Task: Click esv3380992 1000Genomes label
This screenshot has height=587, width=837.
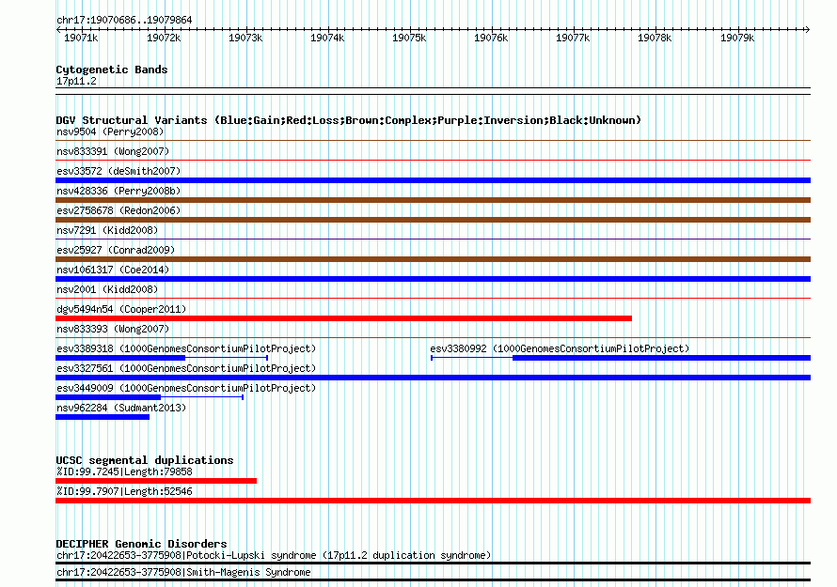Action: point(560,348)
